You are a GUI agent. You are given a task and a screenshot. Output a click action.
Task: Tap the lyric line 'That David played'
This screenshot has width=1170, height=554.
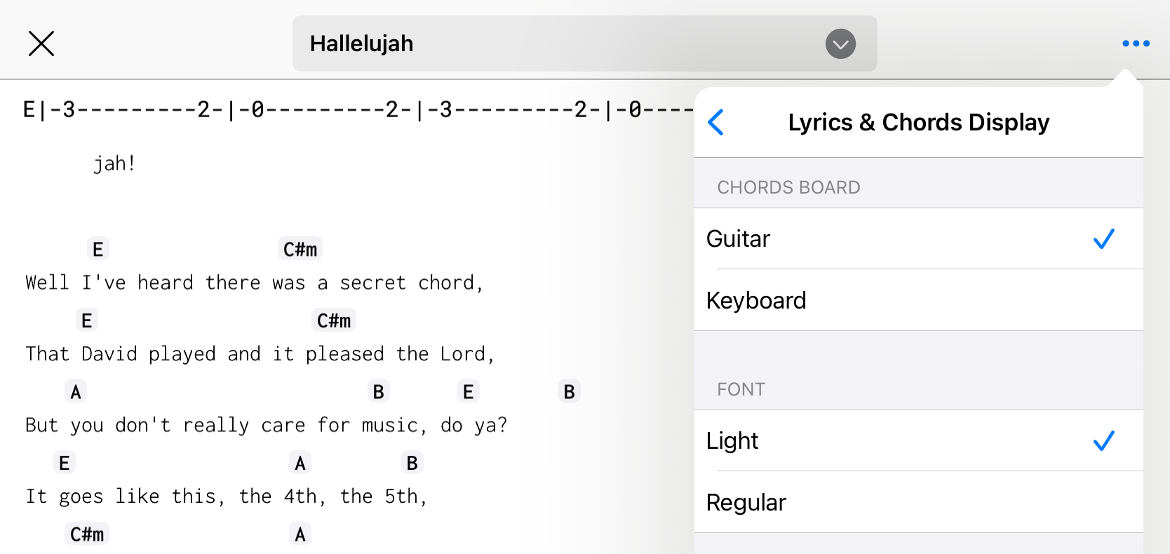click(260, 353)
